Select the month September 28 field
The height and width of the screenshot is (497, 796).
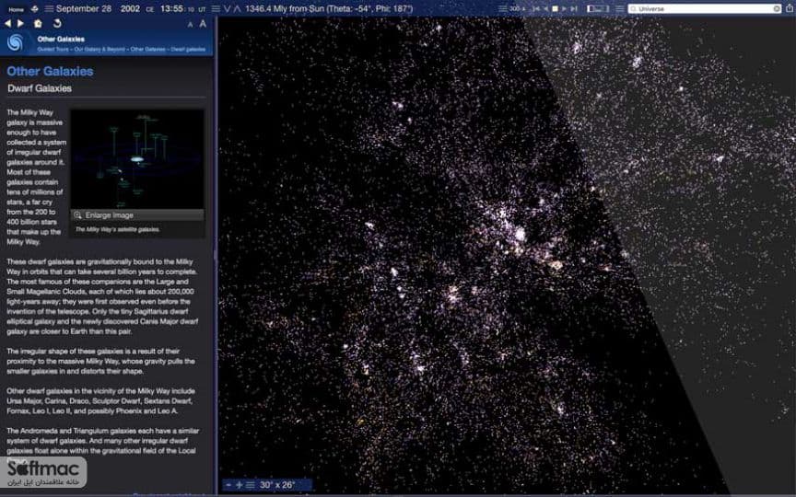(84, 8)
